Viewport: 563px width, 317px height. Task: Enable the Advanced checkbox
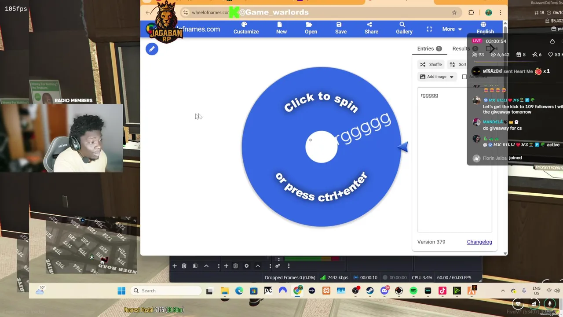tap(464, 77)
